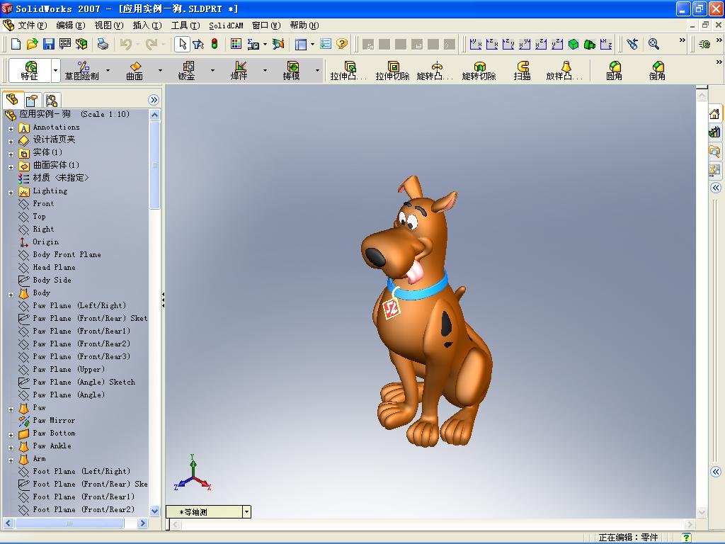Open the File Explorer task pane icon
The image size is (725, 544).
click(x=715, y=152)
